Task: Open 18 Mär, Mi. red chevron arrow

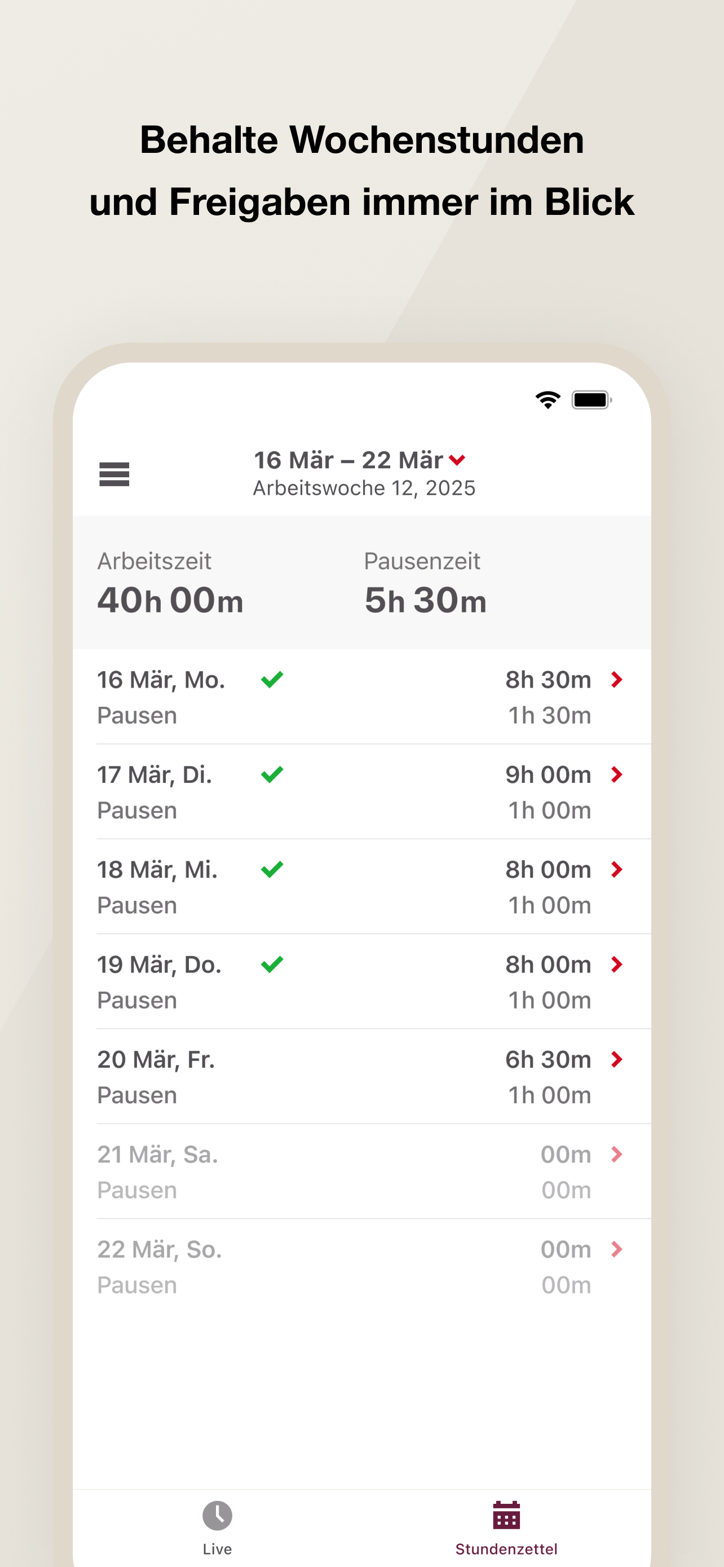Action: [x=616, y=869]
